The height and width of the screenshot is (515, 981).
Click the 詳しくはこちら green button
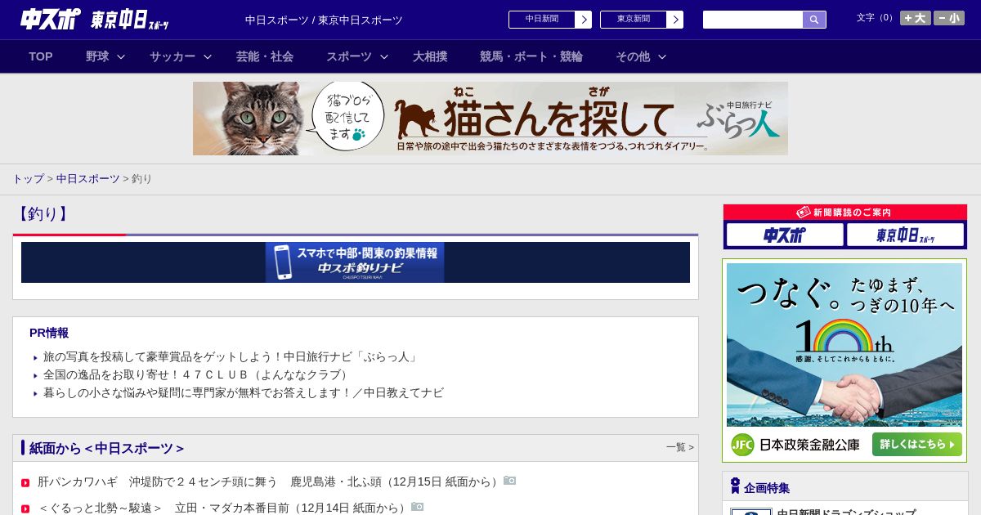(x=917, y=445)
